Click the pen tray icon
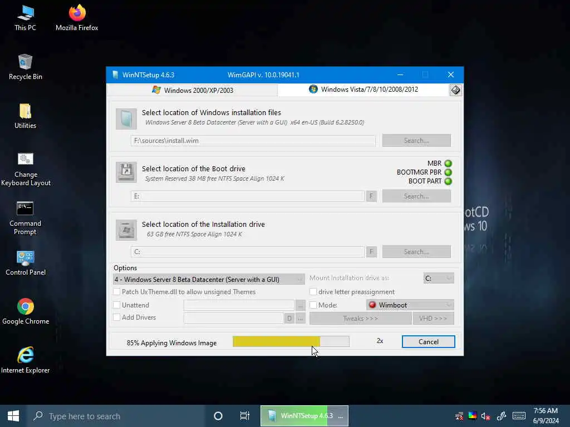570x427 pixels. click(502, 416)
